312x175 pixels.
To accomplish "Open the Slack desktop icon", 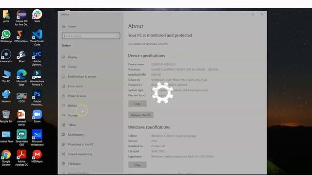I will coord(37,16).
